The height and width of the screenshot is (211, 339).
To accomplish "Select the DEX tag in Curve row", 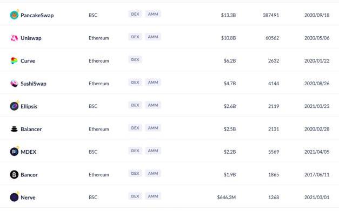I will click(135, 59).
